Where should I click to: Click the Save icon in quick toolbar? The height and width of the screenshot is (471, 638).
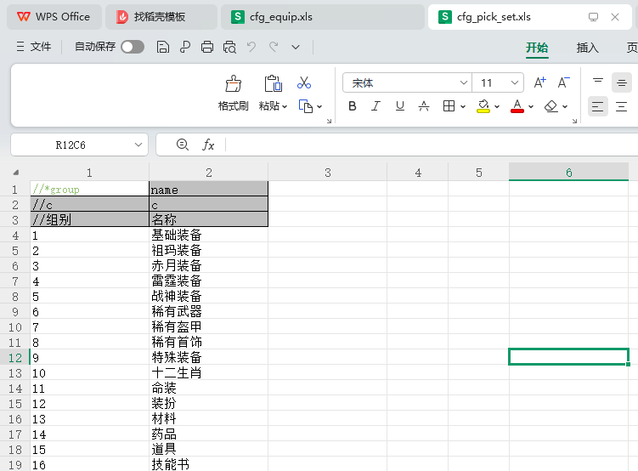pos(163,48)
